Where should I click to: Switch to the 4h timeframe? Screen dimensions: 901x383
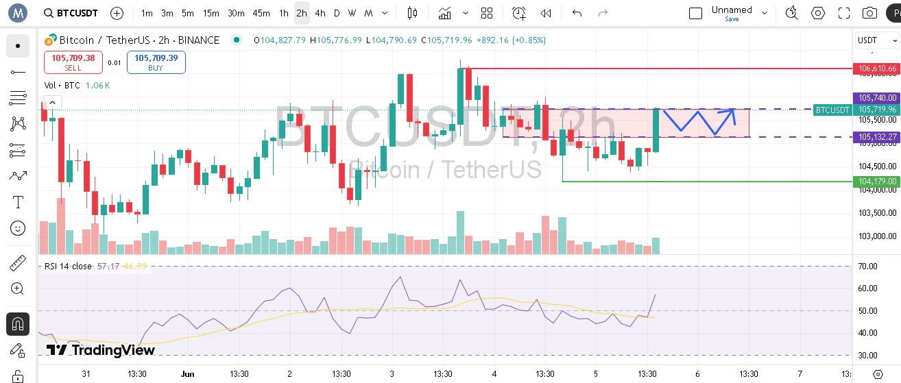[320, 13]
